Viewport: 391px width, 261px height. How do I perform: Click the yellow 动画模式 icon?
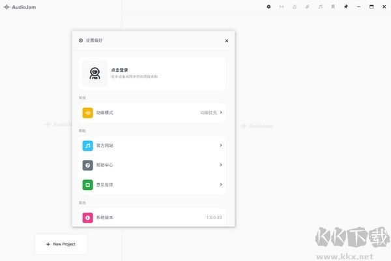87,113
